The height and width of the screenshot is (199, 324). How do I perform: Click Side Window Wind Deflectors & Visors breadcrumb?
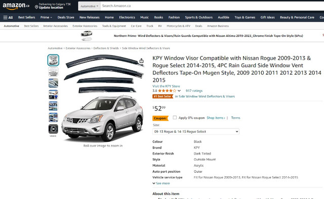pyautogui.click(x=146, y=48)
